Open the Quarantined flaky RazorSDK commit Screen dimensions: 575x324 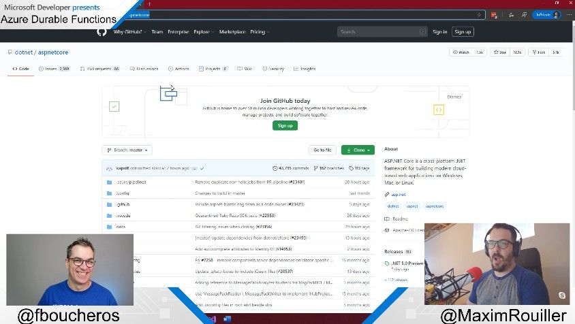[x=235, y=216]
